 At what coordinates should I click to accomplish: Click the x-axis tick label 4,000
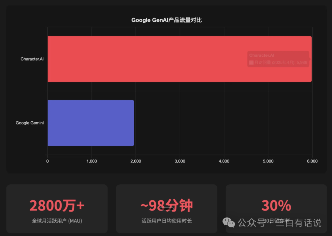224,161
